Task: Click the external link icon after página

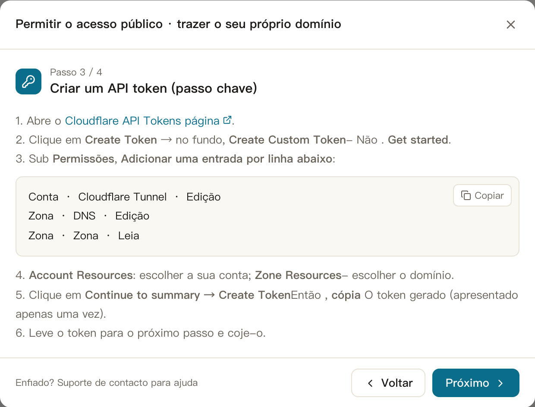Action: pos(227,120)
